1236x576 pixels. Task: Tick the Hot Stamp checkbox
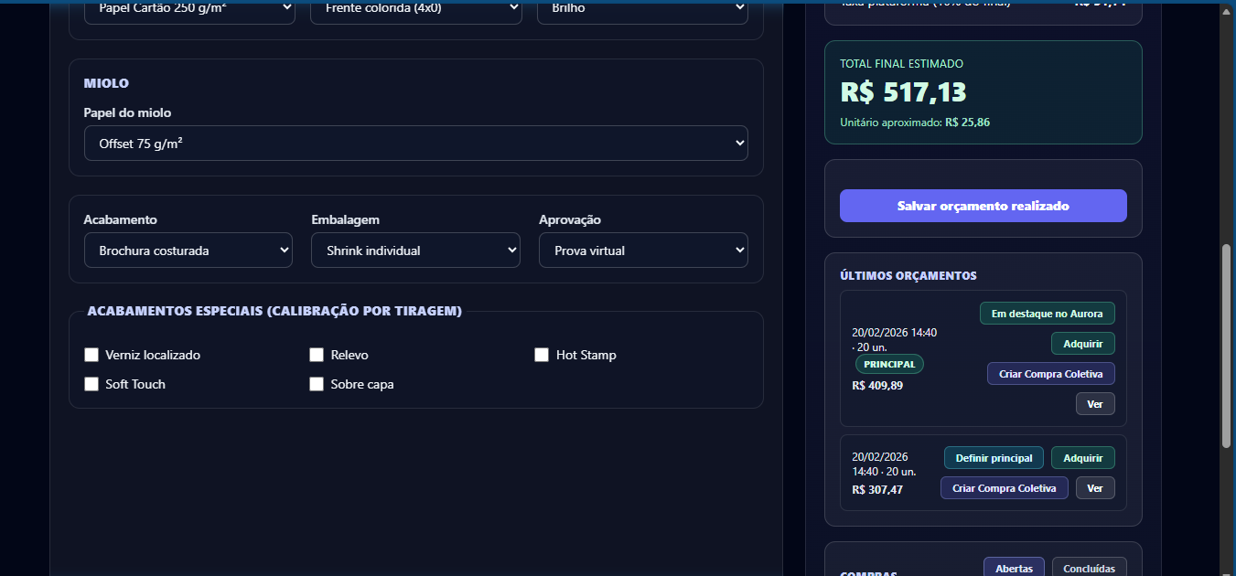tap(542, 355)
